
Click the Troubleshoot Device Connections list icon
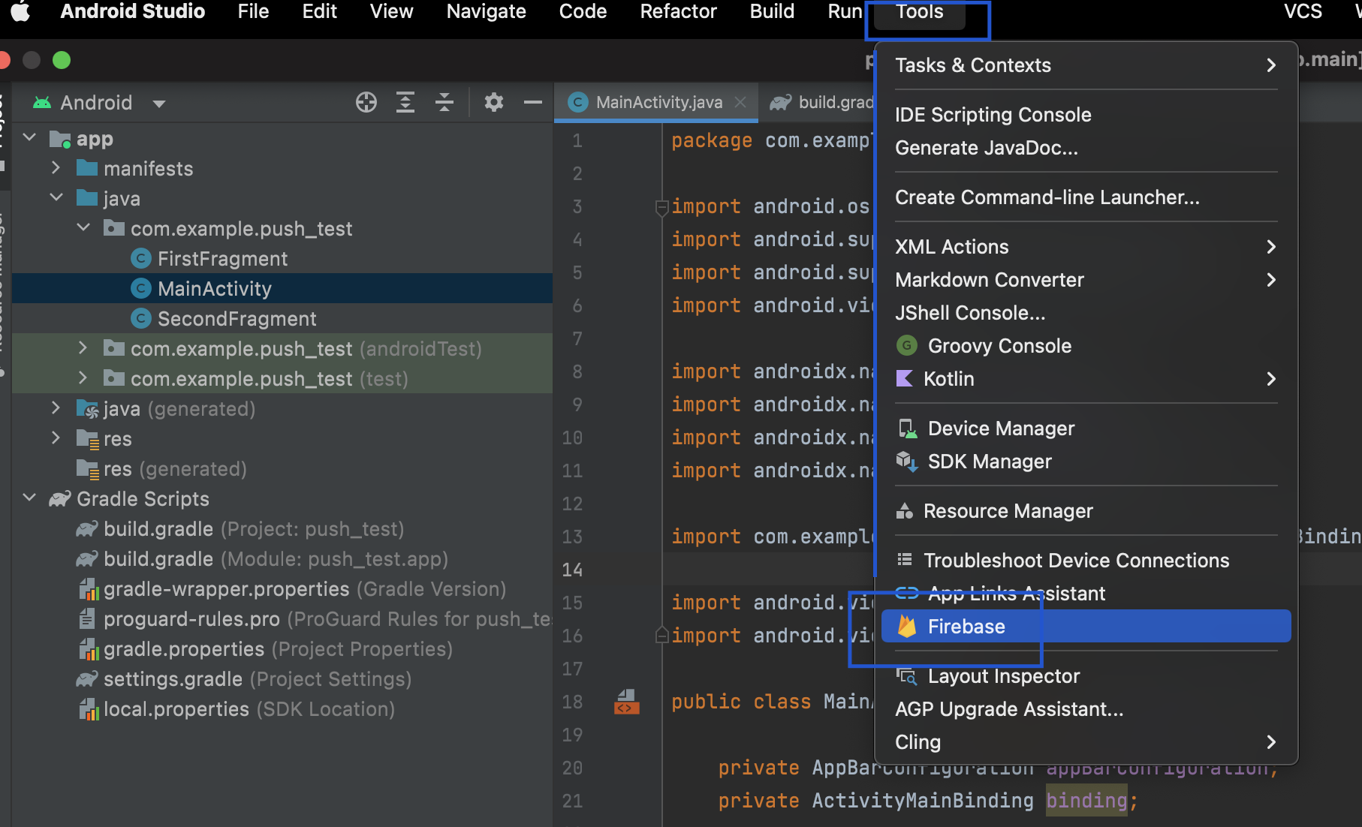point(905,560)
